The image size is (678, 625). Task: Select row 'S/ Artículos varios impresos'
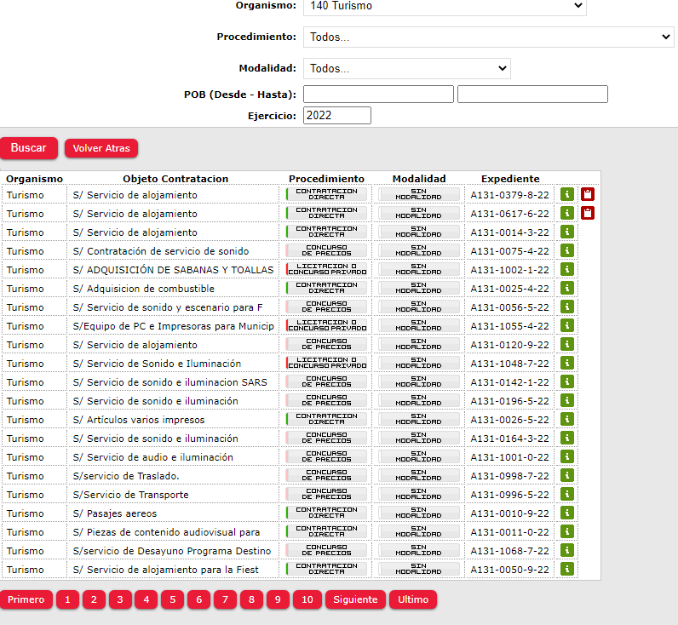[x=290, y=419]
